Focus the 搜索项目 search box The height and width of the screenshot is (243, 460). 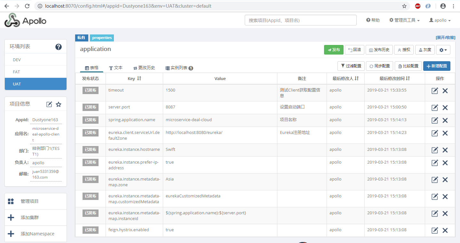click(301, 20)
